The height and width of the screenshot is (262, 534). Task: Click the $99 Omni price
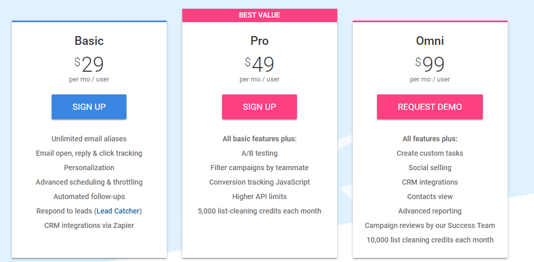[430, 64]
